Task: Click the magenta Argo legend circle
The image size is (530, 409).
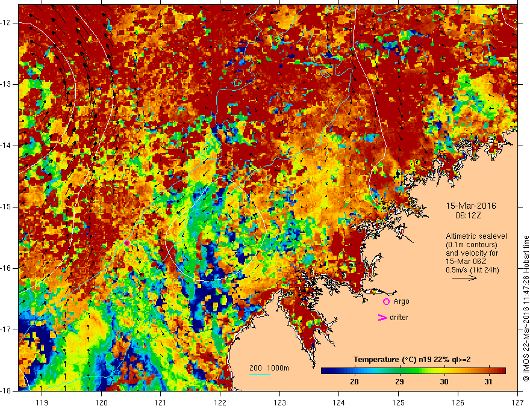Action: tap(386, 302)
